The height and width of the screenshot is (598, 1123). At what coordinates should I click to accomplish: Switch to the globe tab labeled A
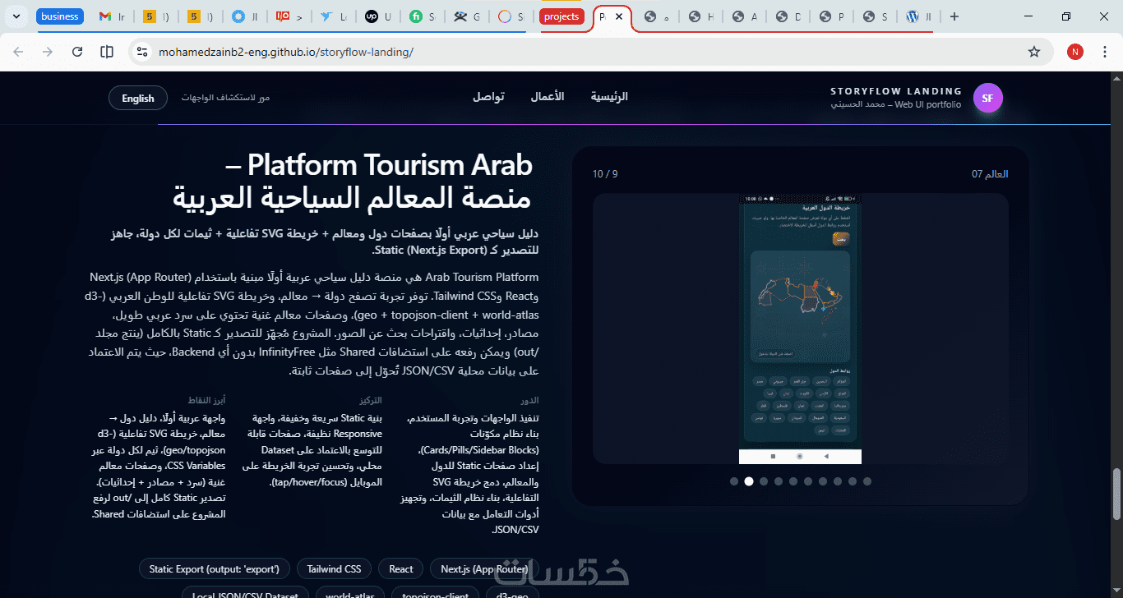[744, 16]
